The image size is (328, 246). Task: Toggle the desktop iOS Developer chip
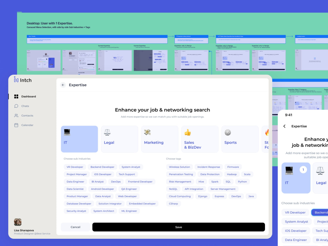pyautogui.click(x=102, y=174)
